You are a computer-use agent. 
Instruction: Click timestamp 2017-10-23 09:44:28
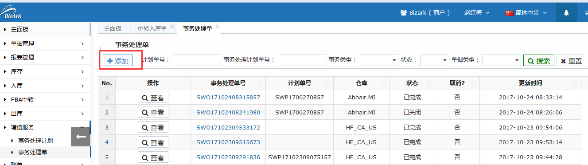(530, 157)
